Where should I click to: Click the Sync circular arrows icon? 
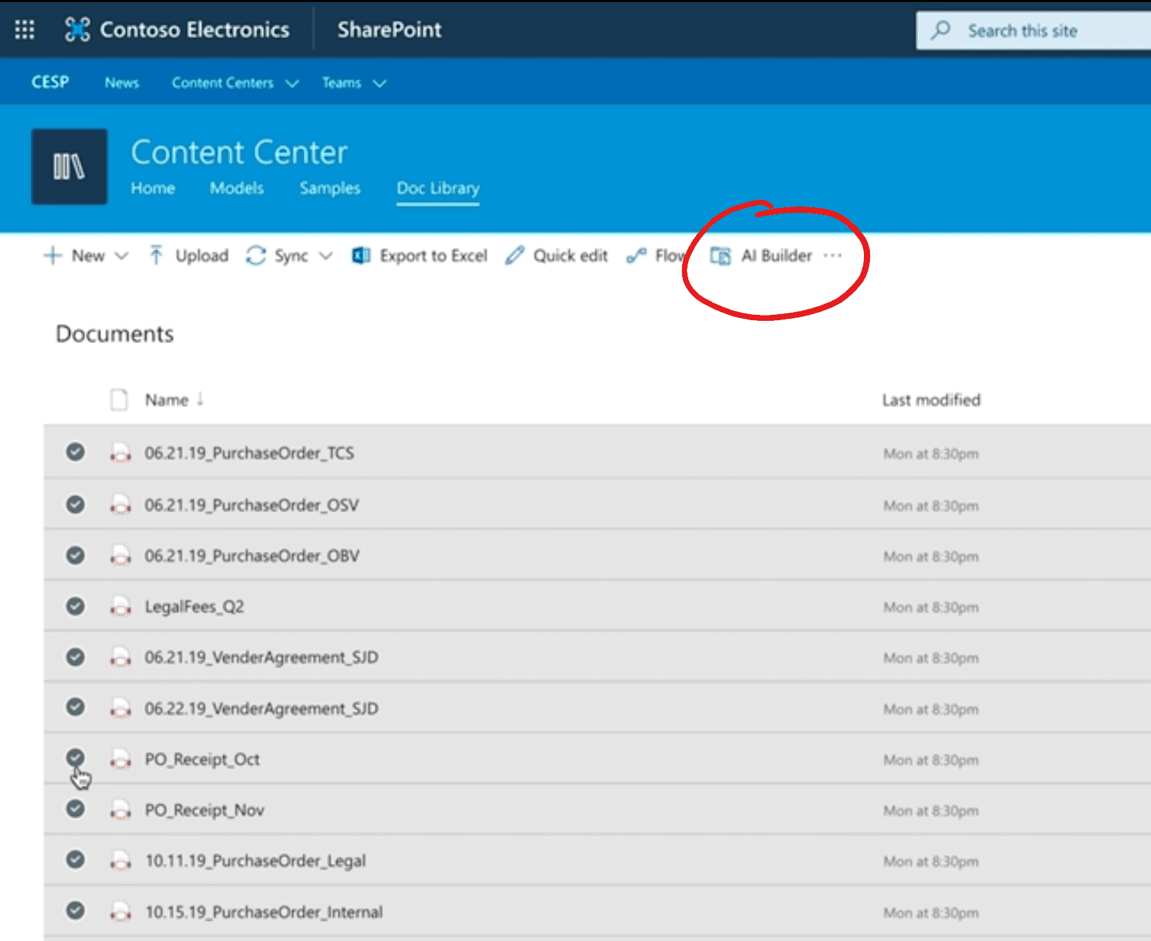point(256,256)
